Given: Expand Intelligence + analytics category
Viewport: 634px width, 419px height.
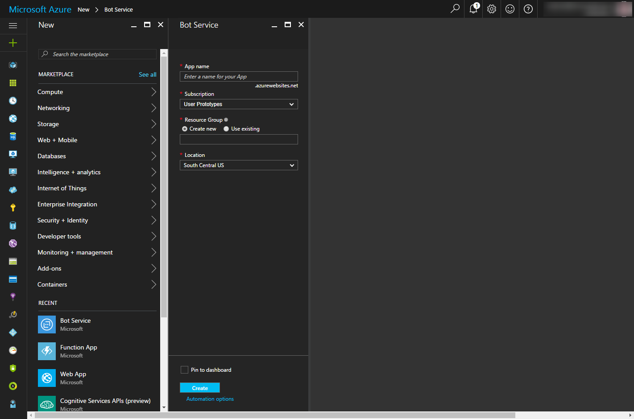Looking at the screenshot, I should [x=97, y=172].
